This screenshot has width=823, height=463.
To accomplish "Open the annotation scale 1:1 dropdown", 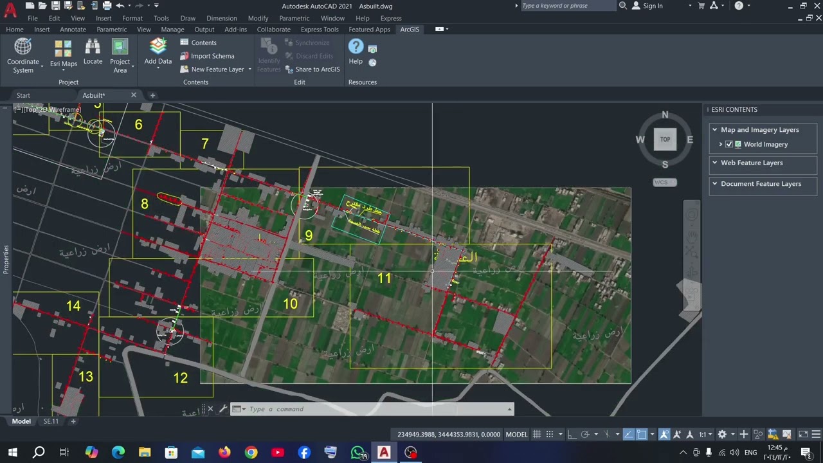I will (x=707, y=434).
